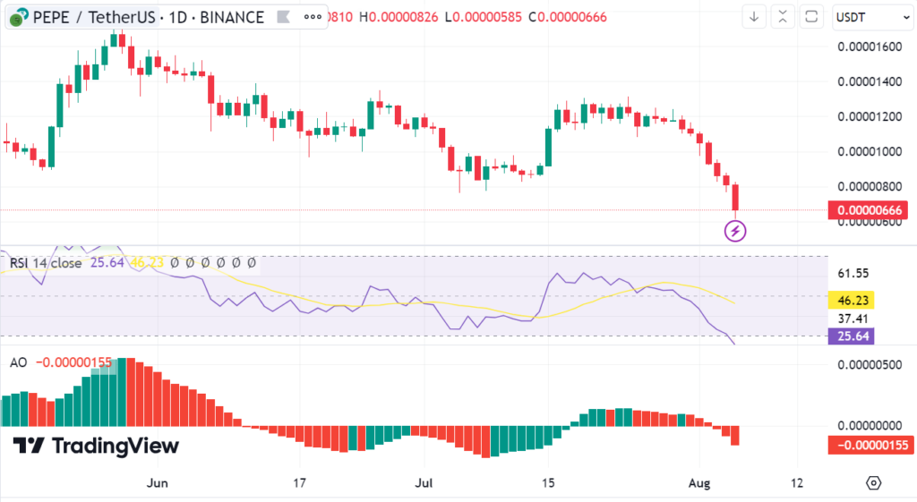
Task: Click the H0.00000826 high value in header
Action: (399, 18)
